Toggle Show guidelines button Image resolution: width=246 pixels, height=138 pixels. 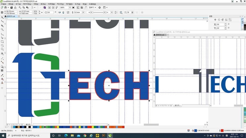tap(85, 8)
